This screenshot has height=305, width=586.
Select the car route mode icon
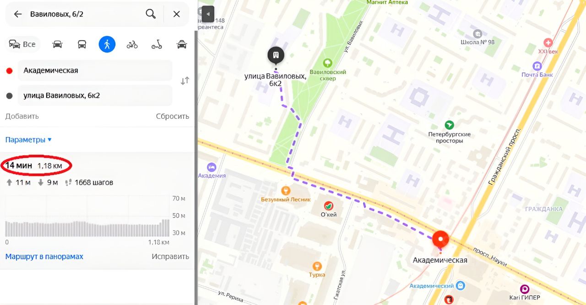(57, 44)
